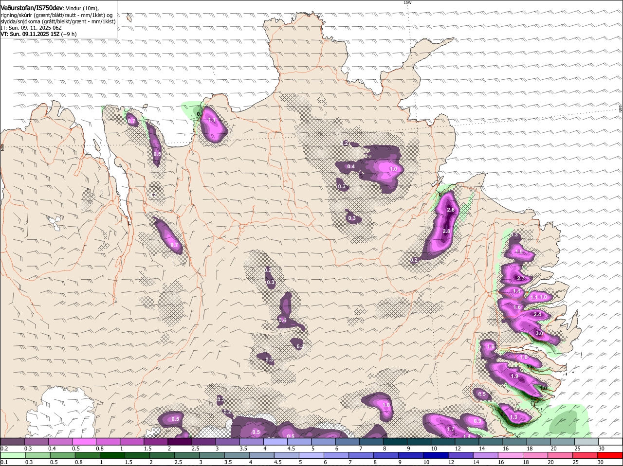This screenshot has height=466, width=623.
Task: Click the 0.9 precipitation value on the map
Action: click(477, 421)
